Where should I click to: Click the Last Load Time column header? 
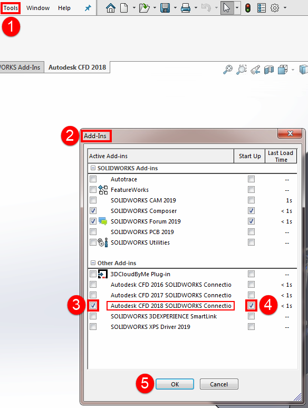pyautogui.click(x=281, y=156)
